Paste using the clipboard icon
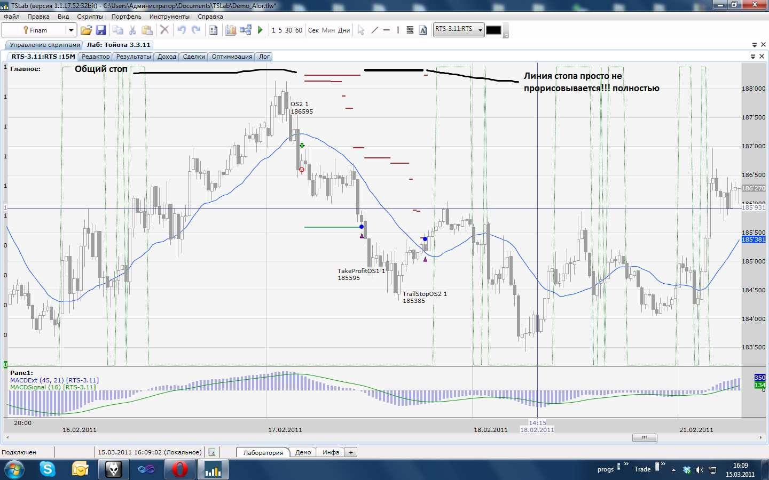This screenshot has width=769, height=480. click(147, 30)
